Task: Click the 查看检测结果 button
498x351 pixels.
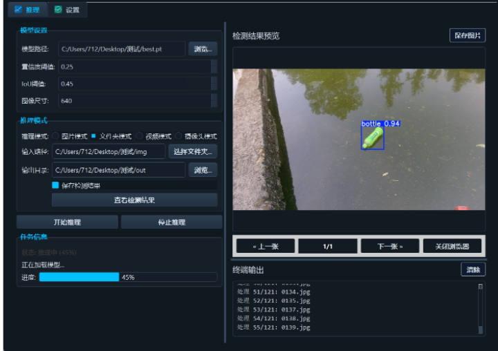Action: [x=135, y=200]
